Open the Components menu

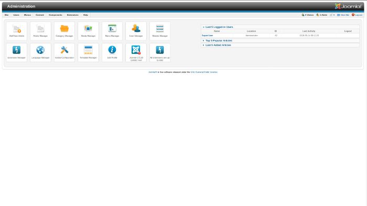pyautogui.click(x=56, y=15)
